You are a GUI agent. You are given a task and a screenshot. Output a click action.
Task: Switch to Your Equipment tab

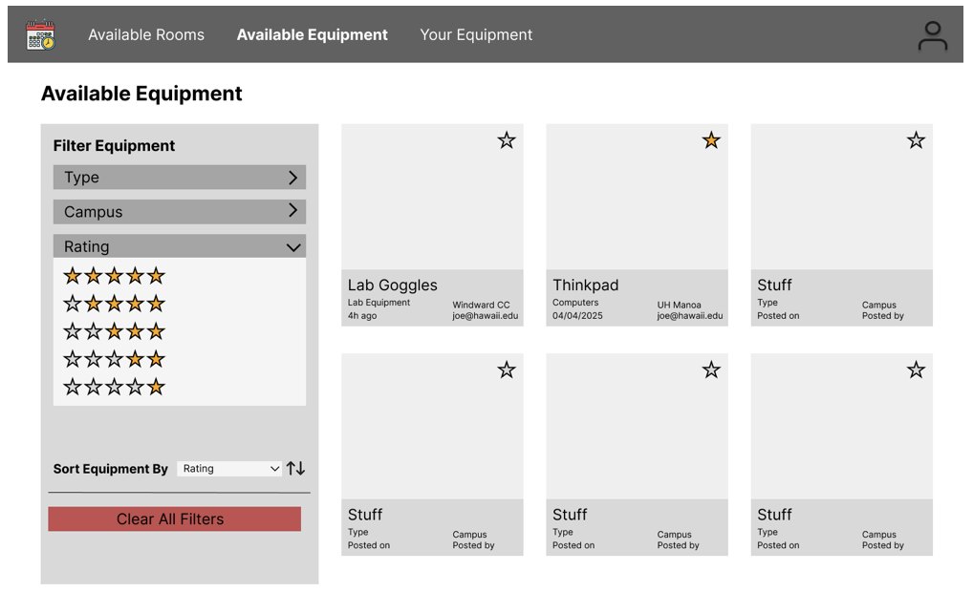(x=476, y=35)
